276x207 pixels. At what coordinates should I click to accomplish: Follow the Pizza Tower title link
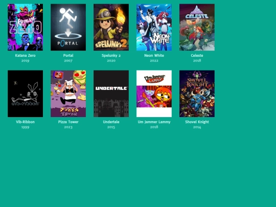[x=68, y=122]
